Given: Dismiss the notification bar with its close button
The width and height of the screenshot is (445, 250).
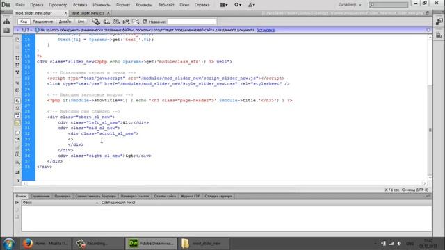Looking at the screenshot, I should [428, 30].
